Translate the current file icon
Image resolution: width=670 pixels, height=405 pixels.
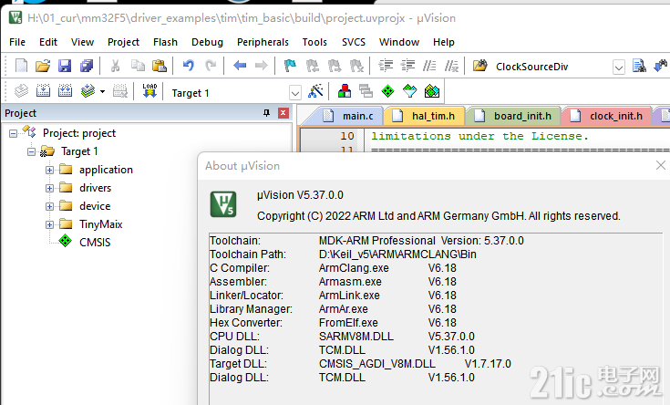click(x=21, y=91)
